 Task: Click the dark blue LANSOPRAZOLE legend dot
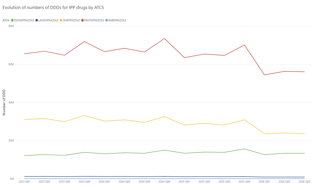pyautogui.click(x=37, y=20)
